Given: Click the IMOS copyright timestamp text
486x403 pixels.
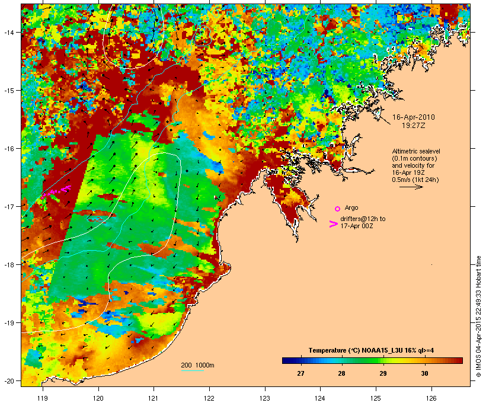Looking at the screenshot, I should (x=478, y=316).
